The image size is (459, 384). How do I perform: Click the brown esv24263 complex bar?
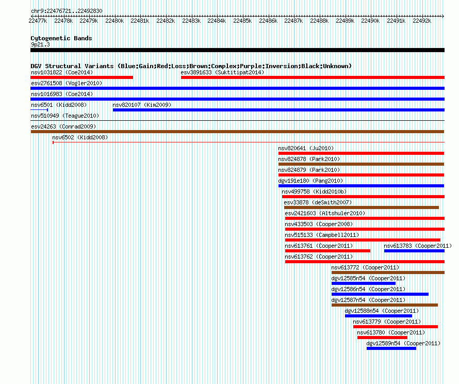237,132
